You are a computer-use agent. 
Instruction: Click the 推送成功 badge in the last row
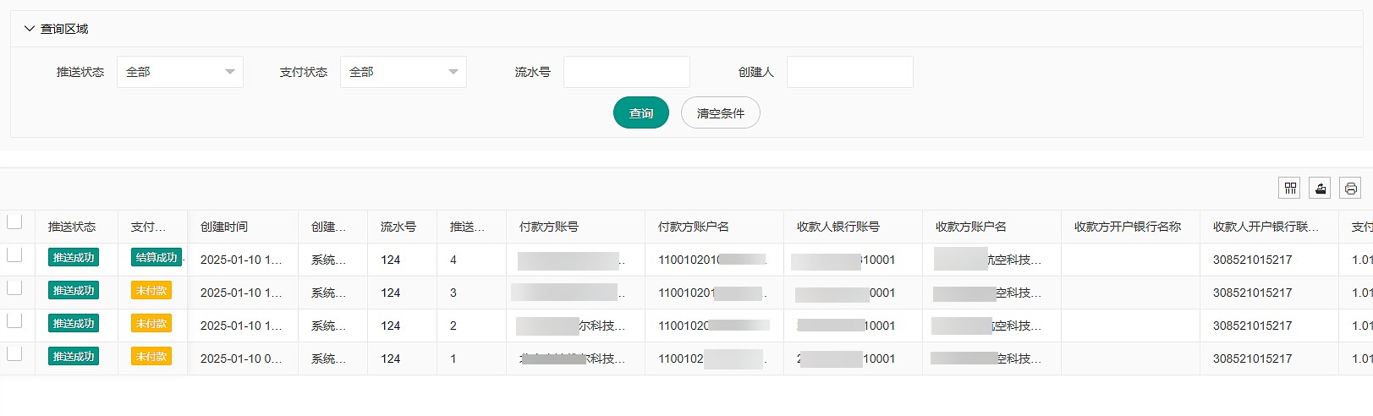[74, 357]
